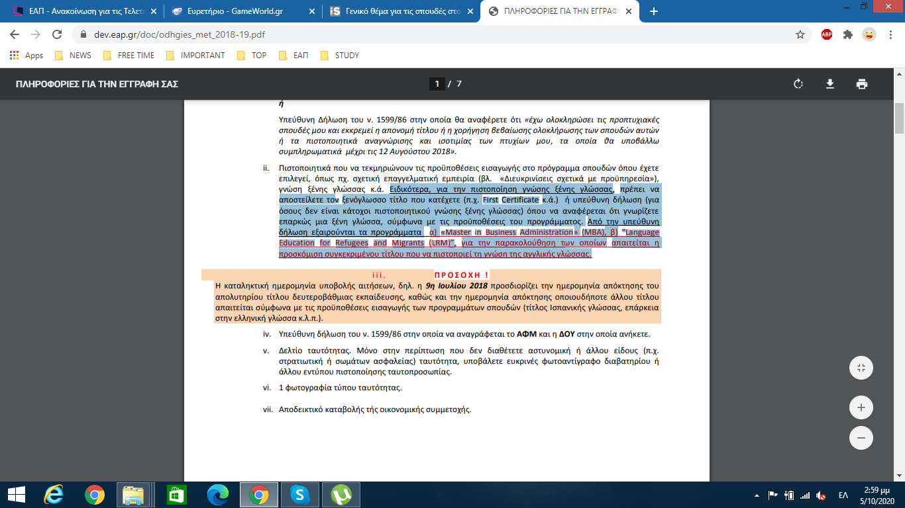905x508 pixels.
Task: Click the date text 9η Ιουλίου 2018
Action: [457, 286]
